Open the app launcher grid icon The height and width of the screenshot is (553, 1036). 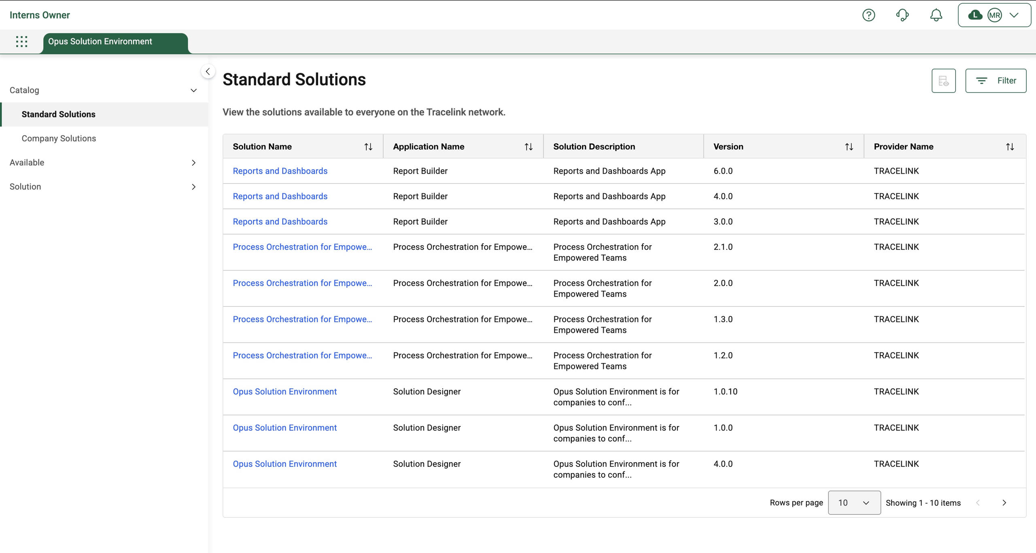[x=21, y=41]
